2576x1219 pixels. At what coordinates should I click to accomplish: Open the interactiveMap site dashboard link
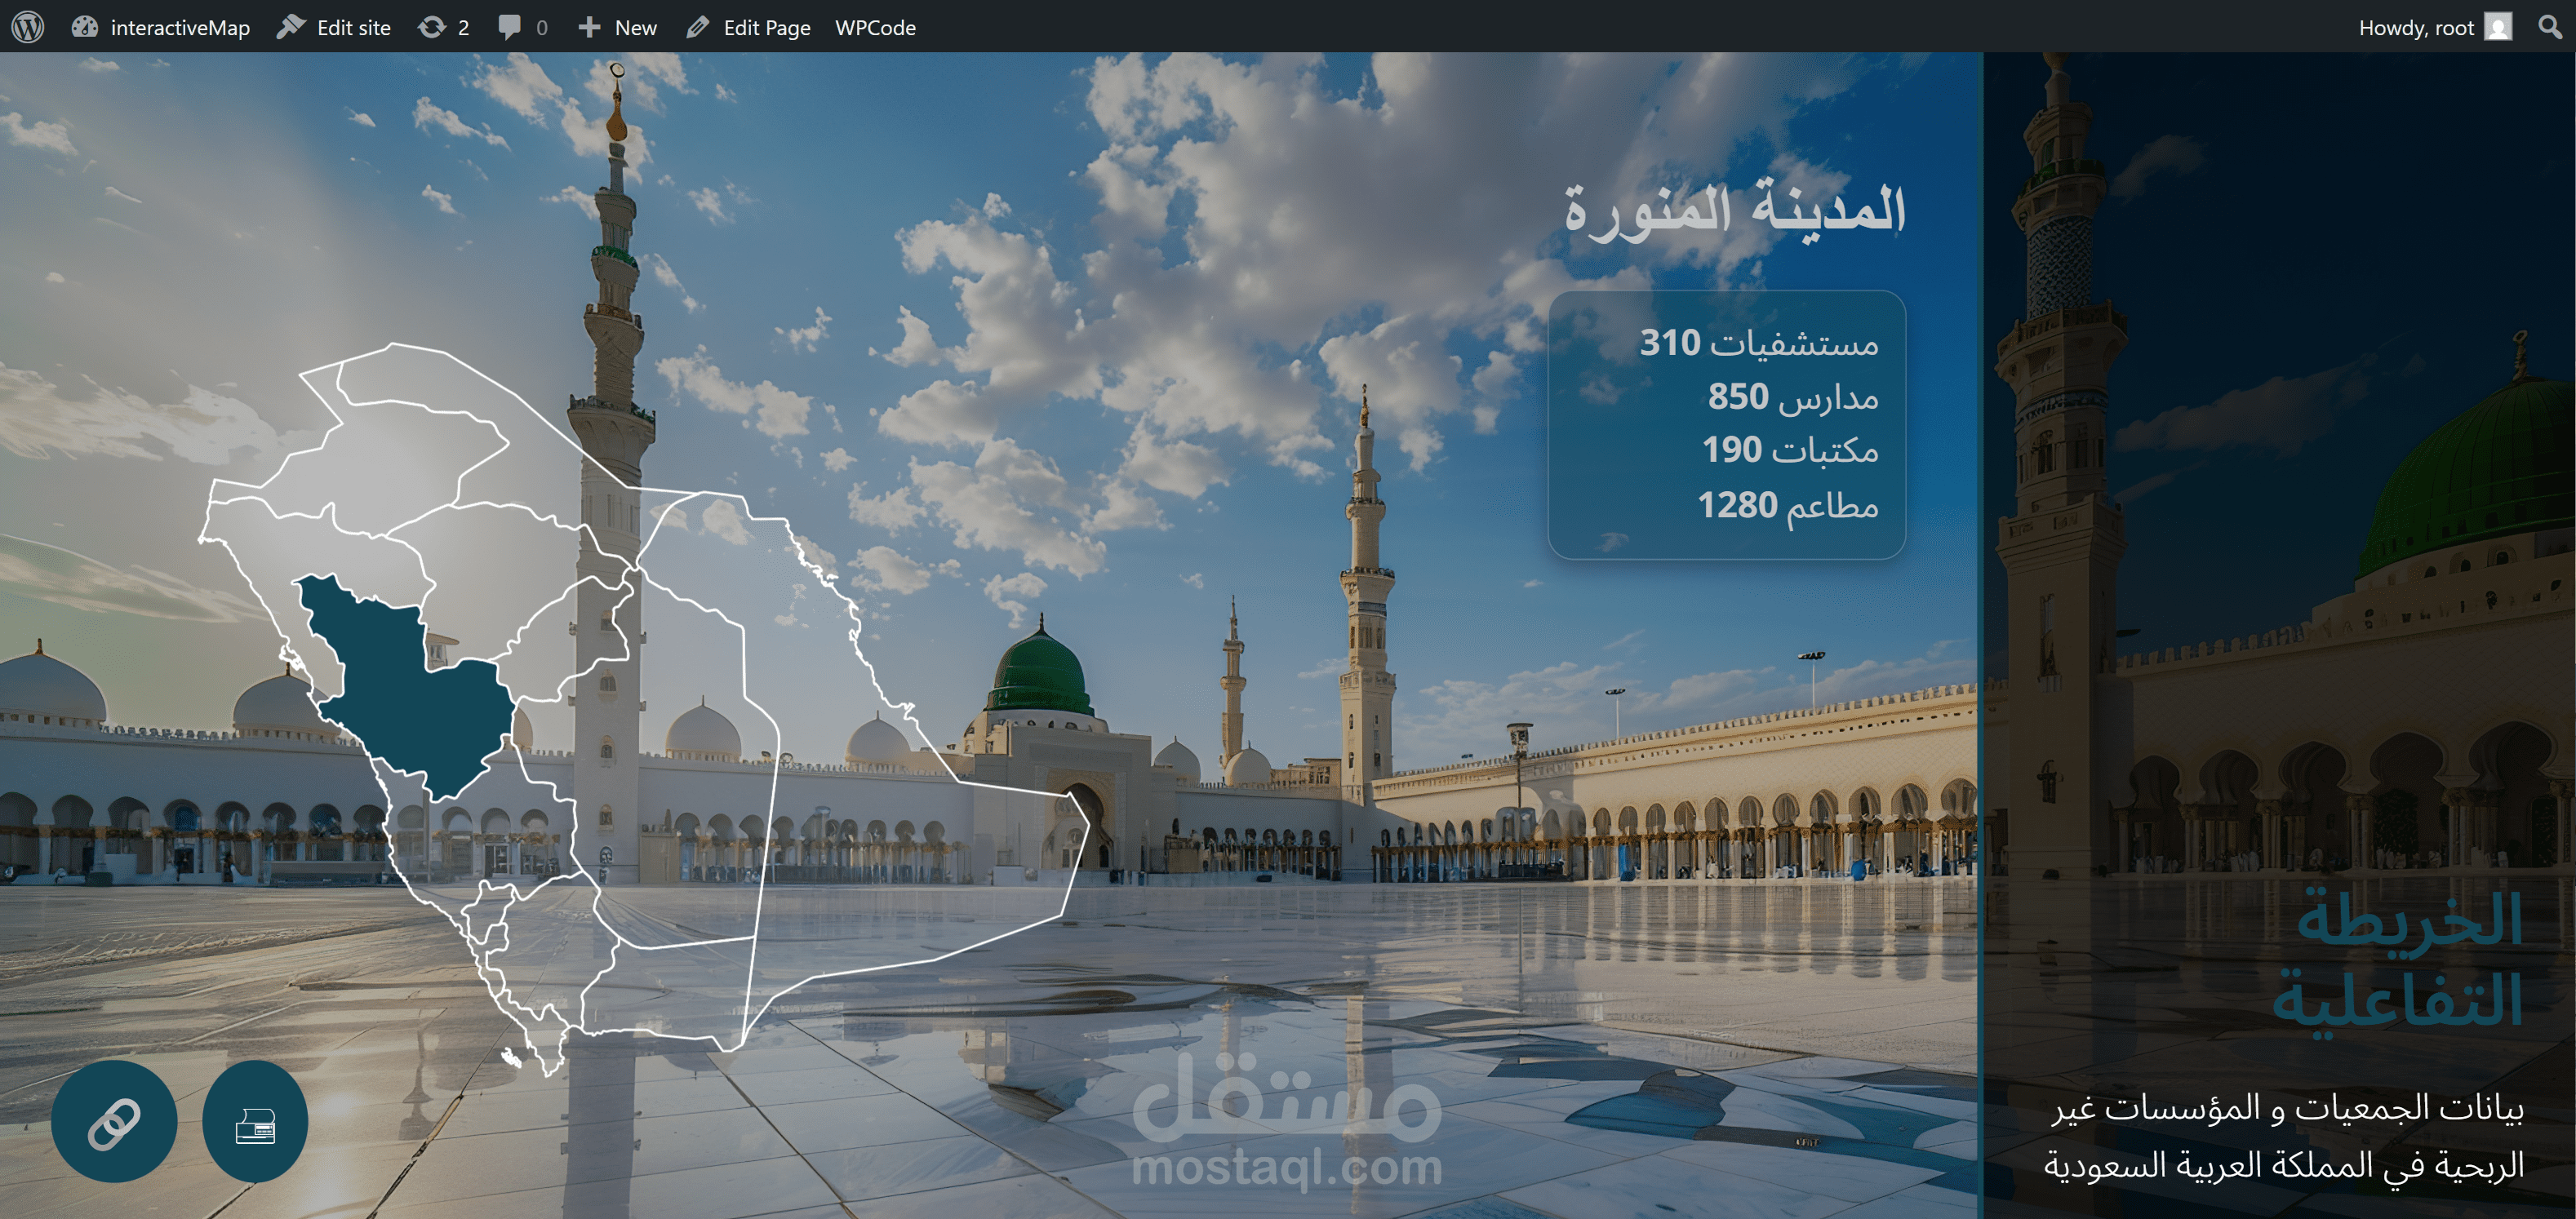click(x=160, y=27)
